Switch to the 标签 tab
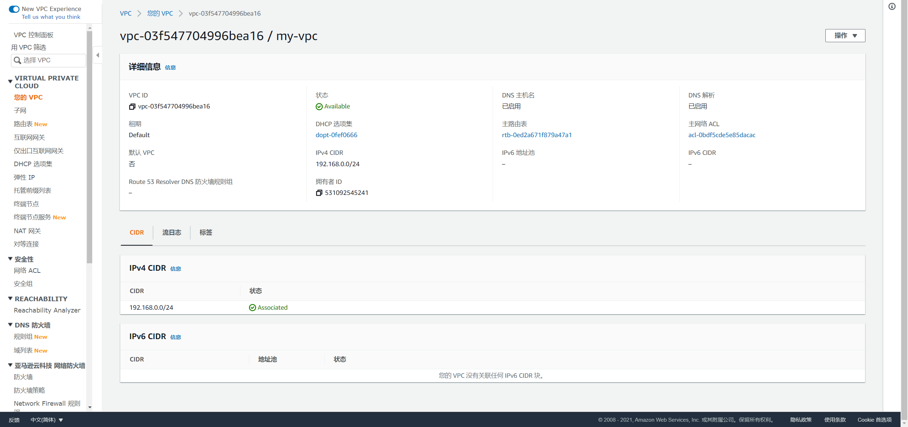This screenshot has height=427, width=908. click(x=206, y=233)
